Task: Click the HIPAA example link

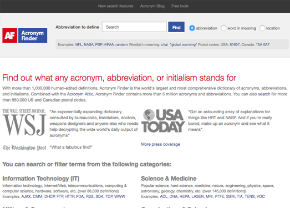Action: click(x=109, y=44)
